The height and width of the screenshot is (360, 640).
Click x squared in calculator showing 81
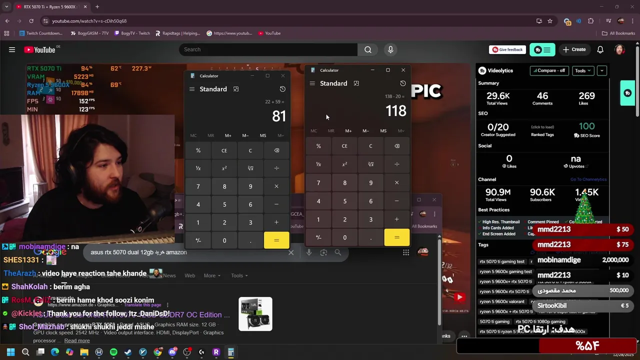point(224,168)
